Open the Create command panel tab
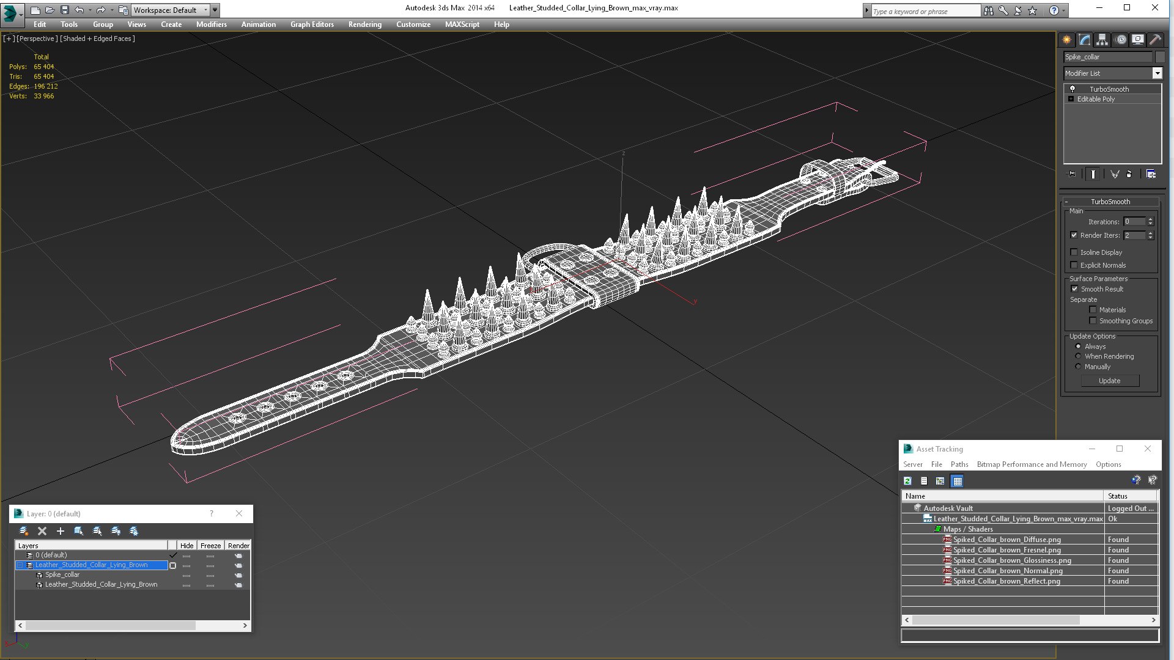Viewport: 1174px width, 660px height. tap(1066, 40)
